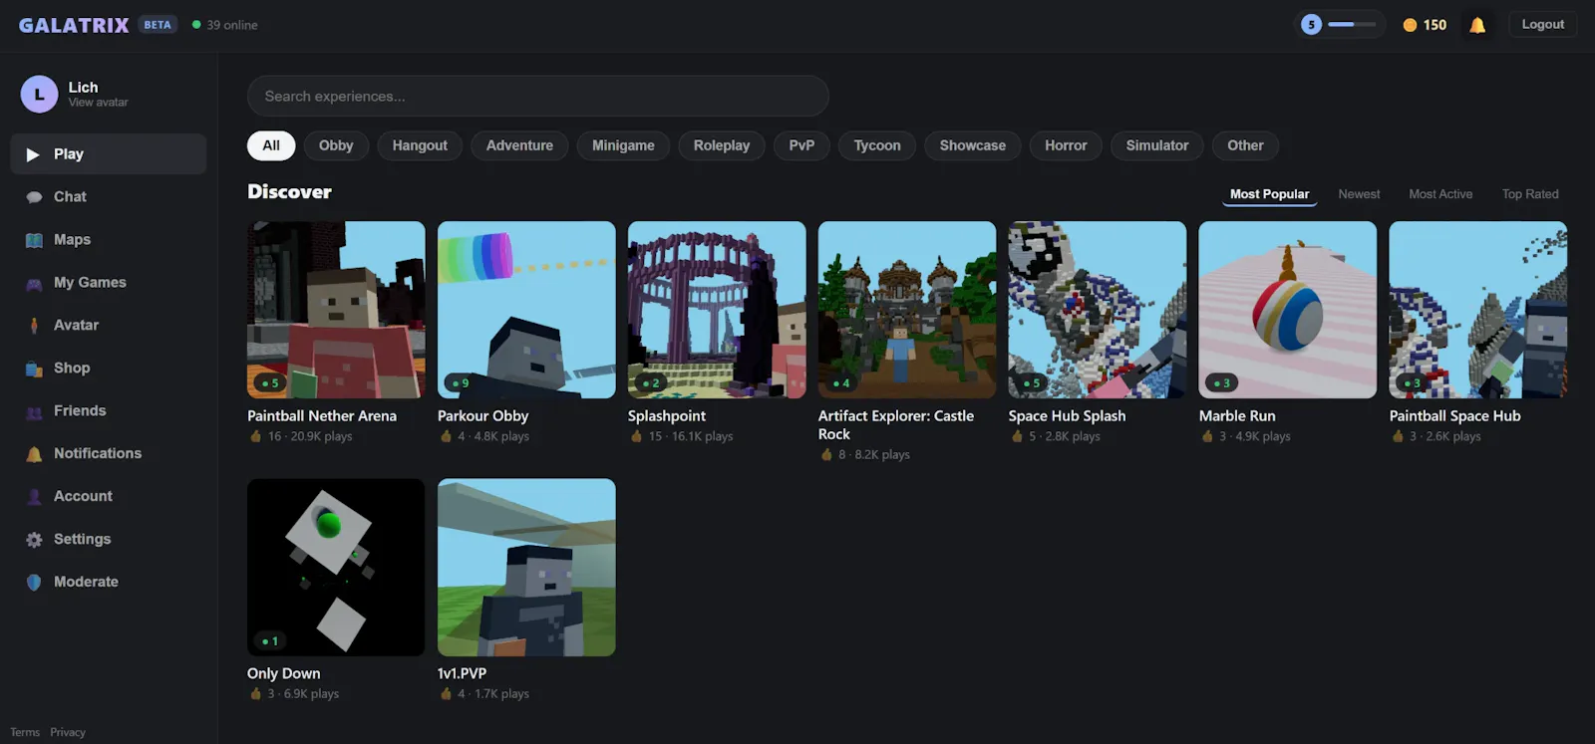The height and width of the screenshot is (744, 1595).
Task: Filter experiences by Horror category
Action: click(1066, 145)
